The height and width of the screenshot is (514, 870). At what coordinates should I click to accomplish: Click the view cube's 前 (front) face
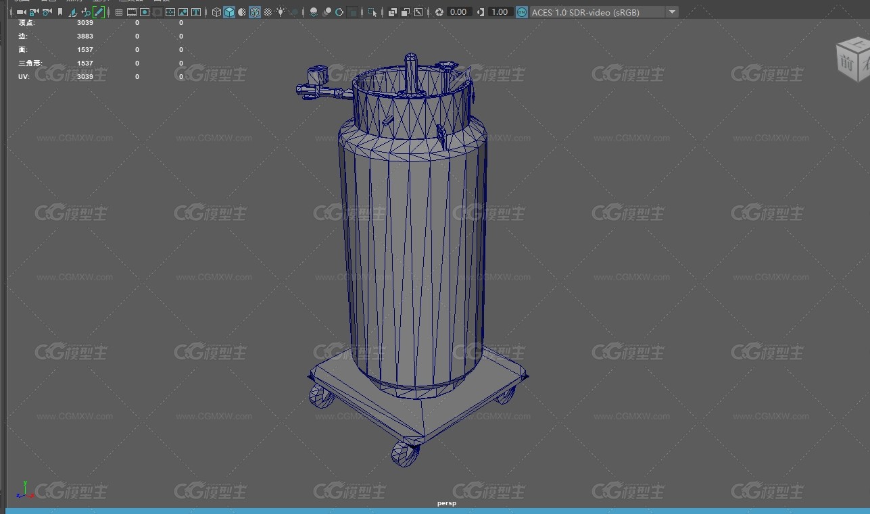click(x=846, y=63)
